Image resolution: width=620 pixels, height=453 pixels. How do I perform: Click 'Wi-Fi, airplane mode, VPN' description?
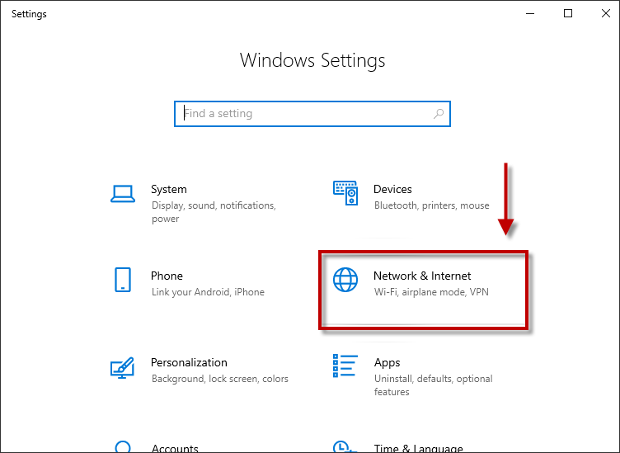click(x=431, y=292)
